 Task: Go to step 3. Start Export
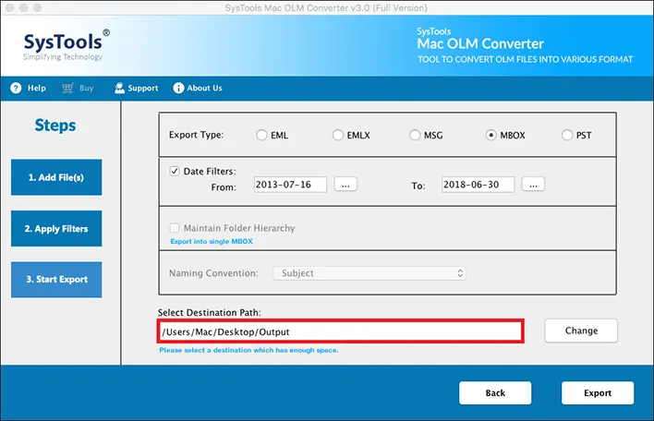point(56,279)
